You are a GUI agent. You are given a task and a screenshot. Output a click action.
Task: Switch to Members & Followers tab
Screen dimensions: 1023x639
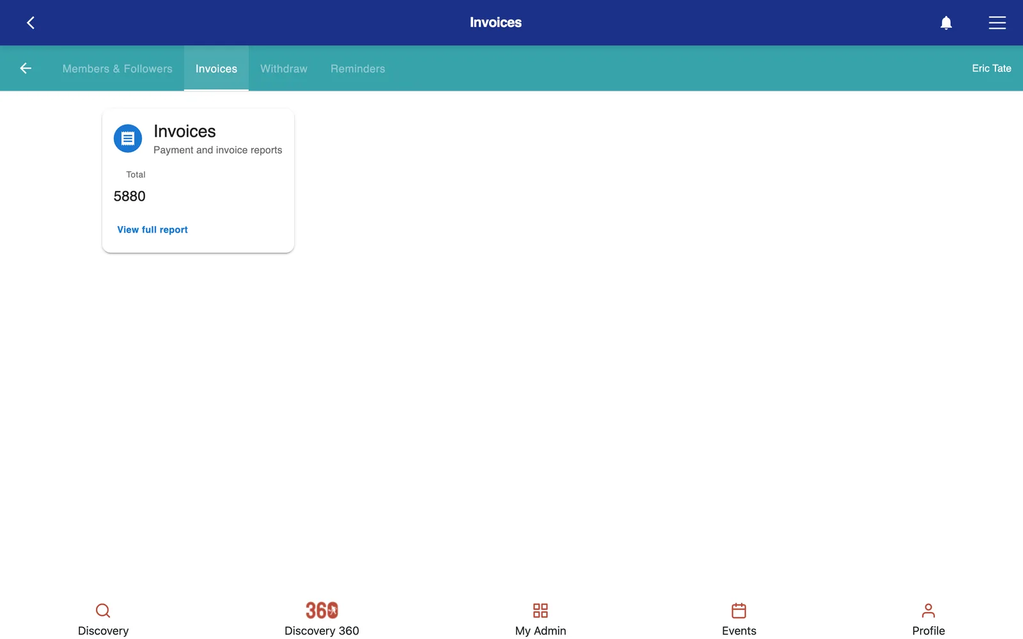pyautogui.click(x=118, y=68)
